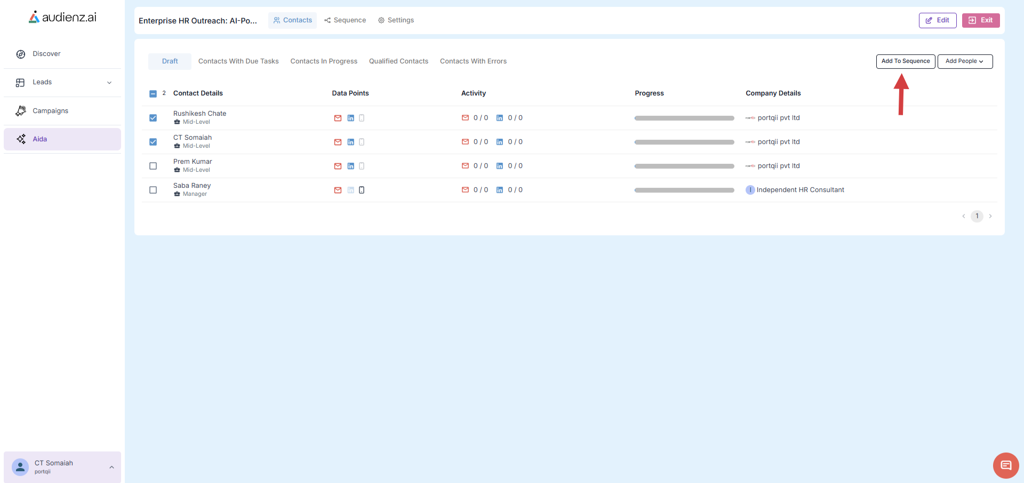Show Contacts With Due Tasks
1024x483 pixels.
point(238,61)
